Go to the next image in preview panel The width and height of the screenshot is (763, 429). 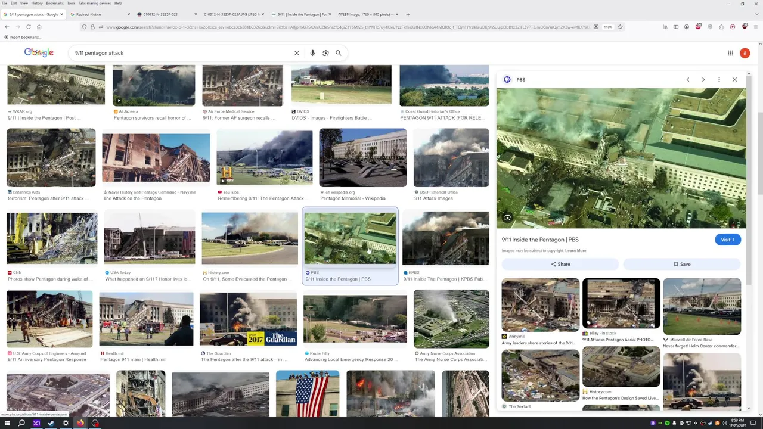pyautogui.click(x=703, y=79)
